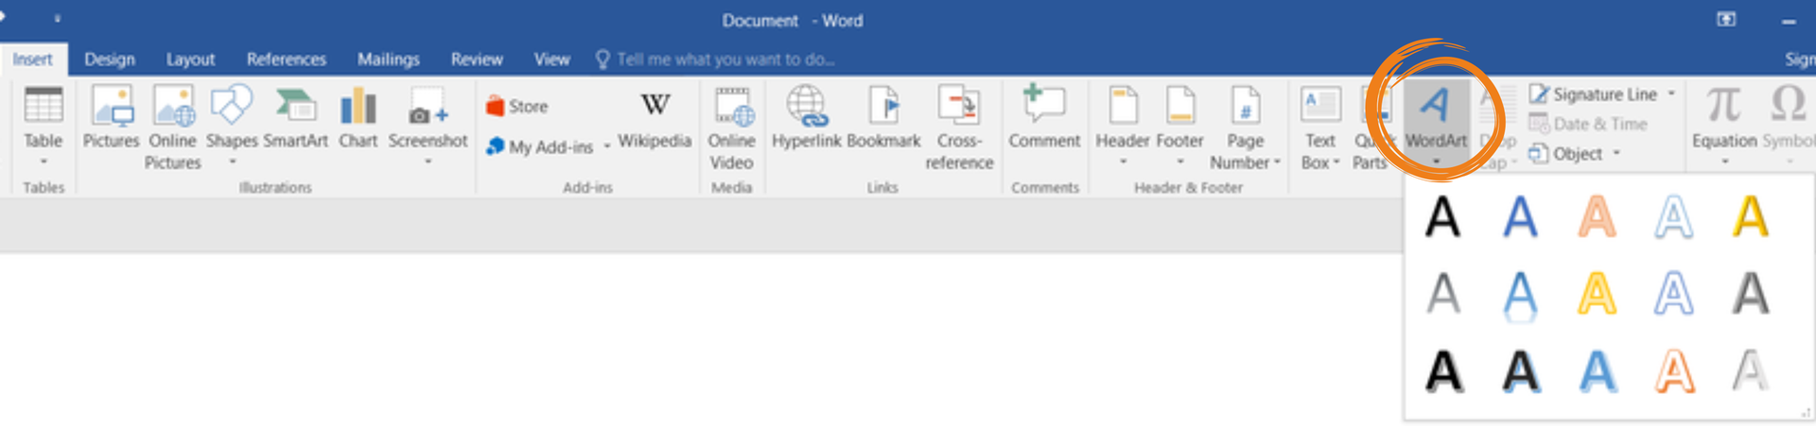
Task: Switch to the Design tab
Action: coord(110,59)
